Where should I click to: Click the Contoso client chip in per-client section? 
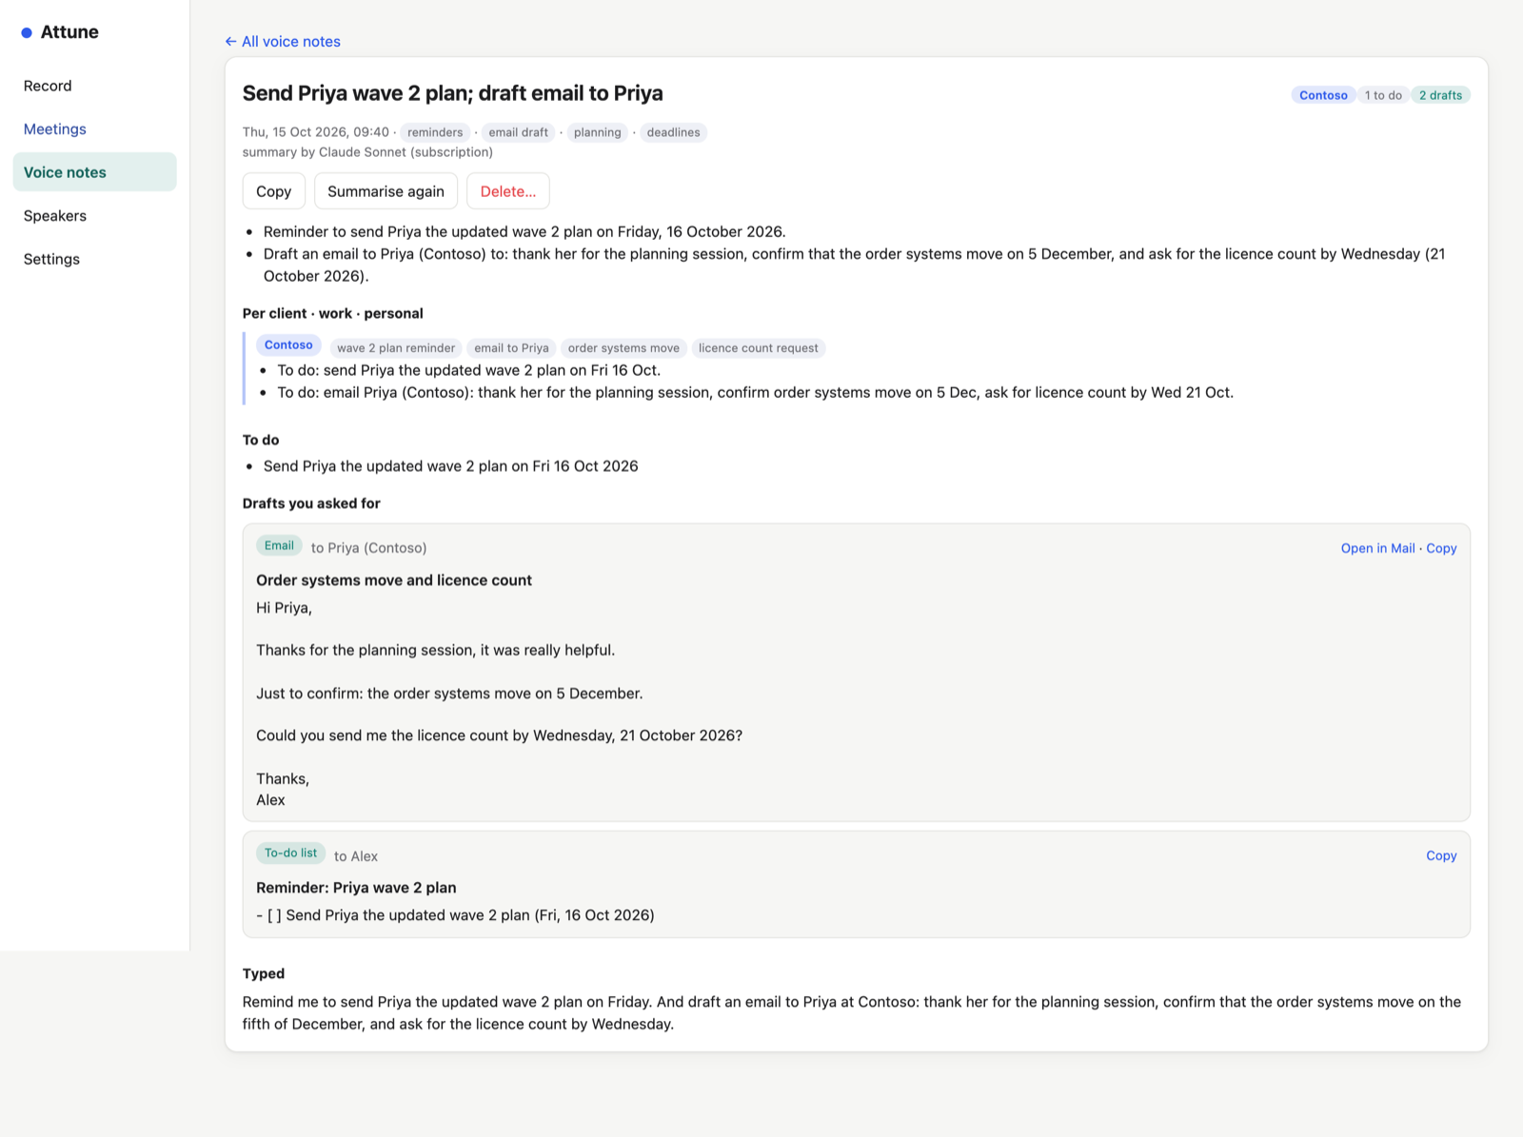coord(288,345)
